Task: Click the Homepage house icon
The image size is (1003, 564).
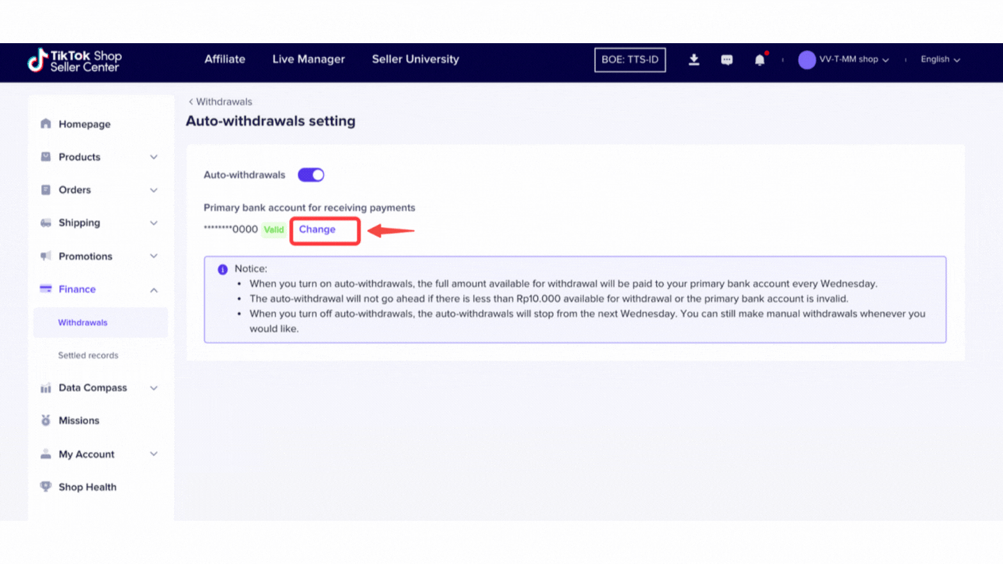Action: click(x=46, y=124)
